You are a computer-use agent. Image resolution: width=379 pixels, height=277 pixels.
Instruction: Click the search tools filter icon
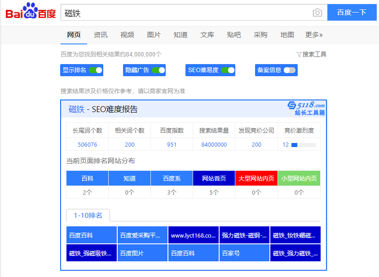(299, 55)
